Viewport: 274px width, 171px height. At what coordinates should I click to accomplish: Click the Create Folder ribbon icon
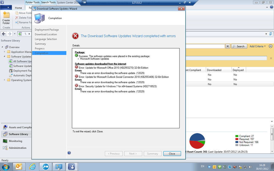(x=6, y=15)
